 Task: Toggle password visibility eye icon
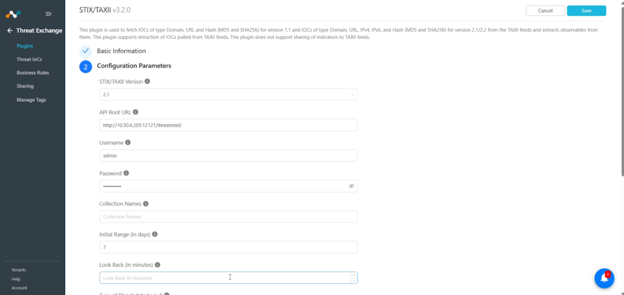[352, 186]
